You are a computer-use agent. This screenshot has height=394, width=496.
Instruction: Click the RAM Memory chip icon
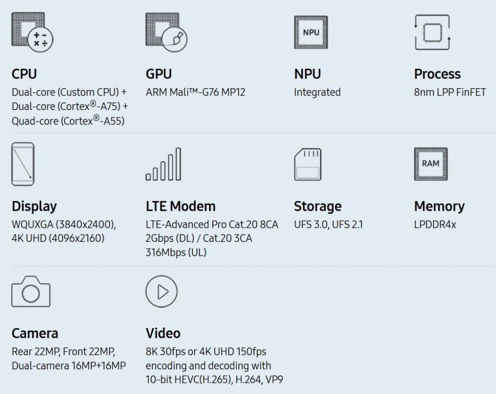[431, 164]
